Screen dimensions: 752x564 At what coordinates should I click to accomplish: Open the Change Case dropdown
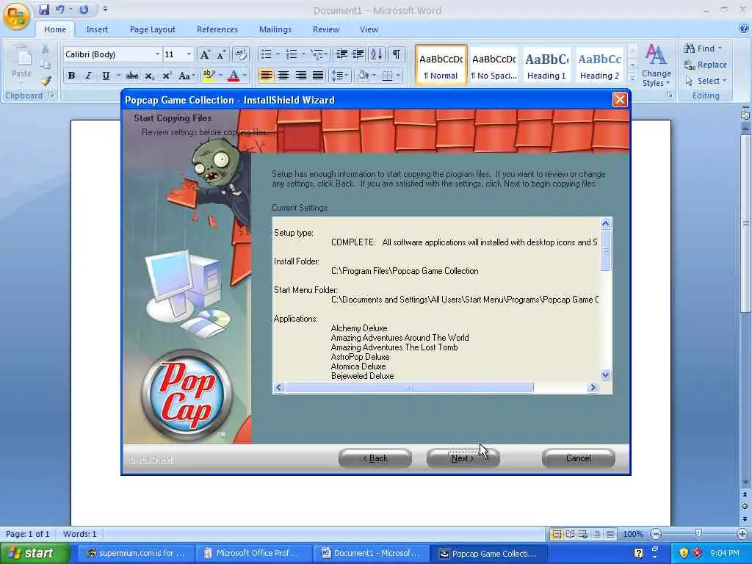tap(186, 76)
